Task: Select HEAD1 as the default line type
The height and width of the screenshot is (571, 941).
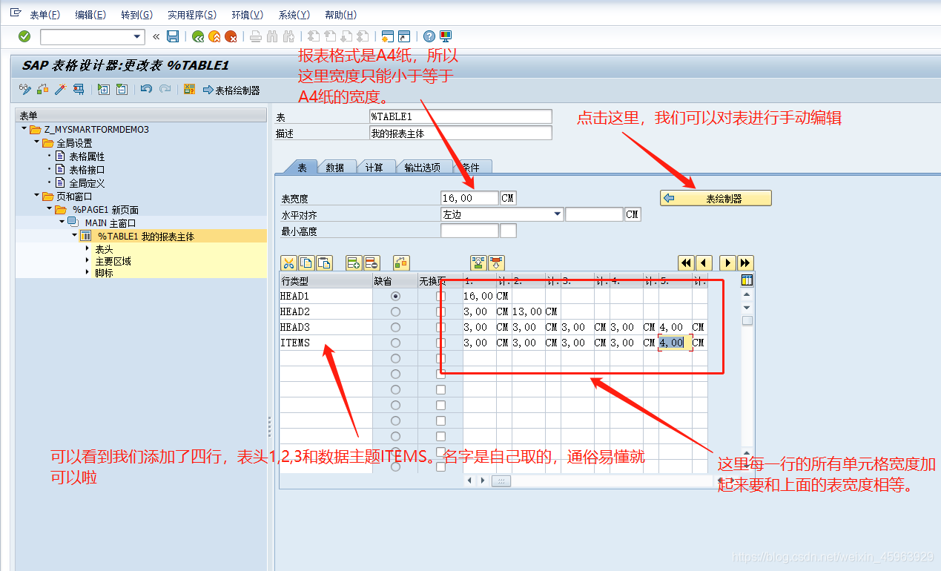Action: 395,296
